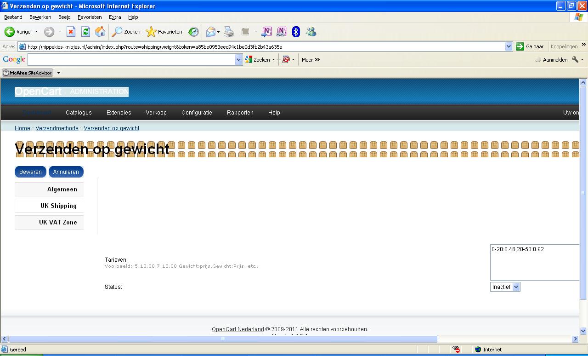Click the vertical scrollbar up arrow
The height and width of the screenshot is (356, 588).
tap(583, 83)
